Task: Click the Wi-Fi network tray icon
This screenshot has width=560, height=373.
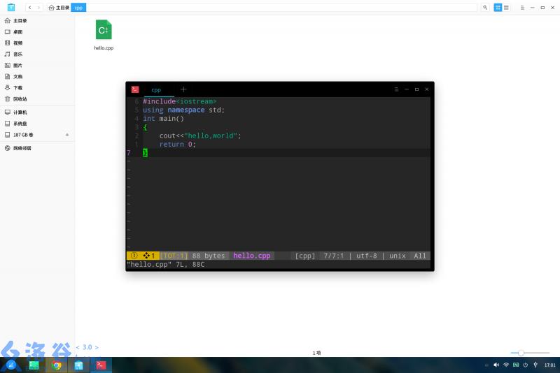Action: [x=505, y=365]
